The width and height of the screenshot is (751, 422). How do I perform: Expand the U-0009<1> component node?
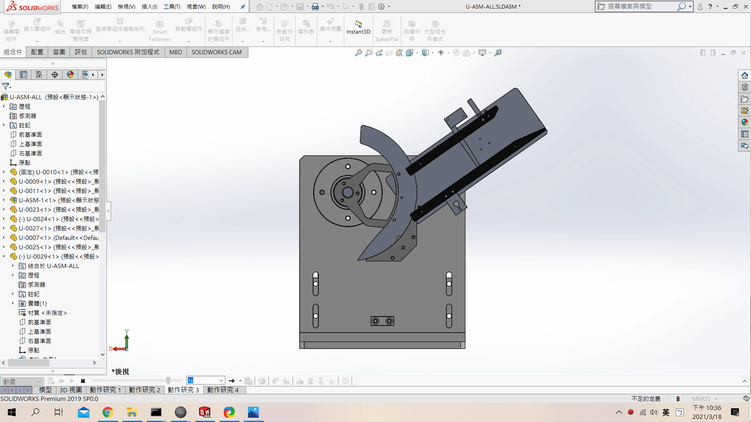coord(4,181)
